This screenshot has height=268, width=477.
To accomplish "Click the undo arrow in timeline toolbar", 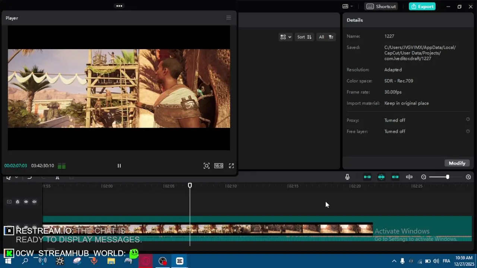I will click(x=29, y=178).
